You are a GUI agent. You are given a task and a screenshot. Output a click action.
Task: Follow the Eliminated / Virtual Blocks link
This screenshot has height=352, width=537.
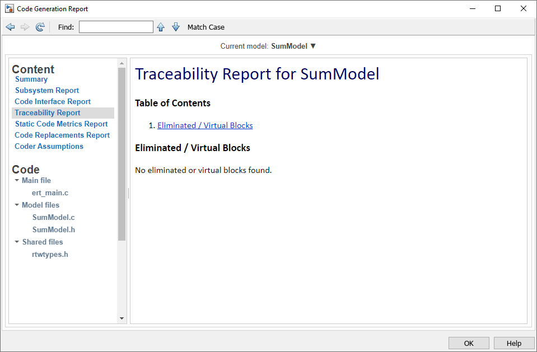pyautogui.click(x=205, y=125)
